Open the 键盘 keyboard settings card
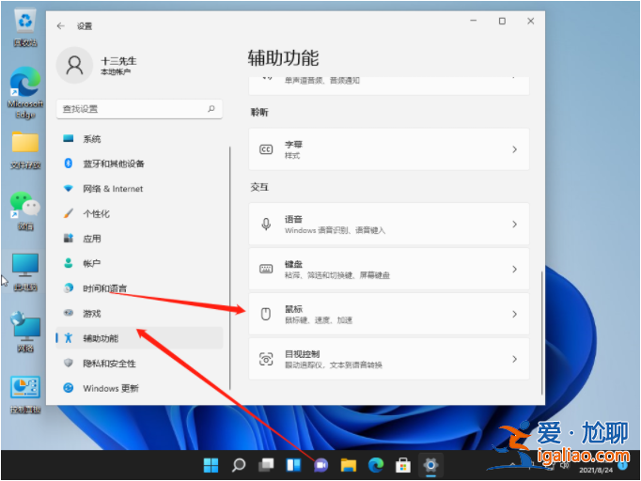 [389, 270]
